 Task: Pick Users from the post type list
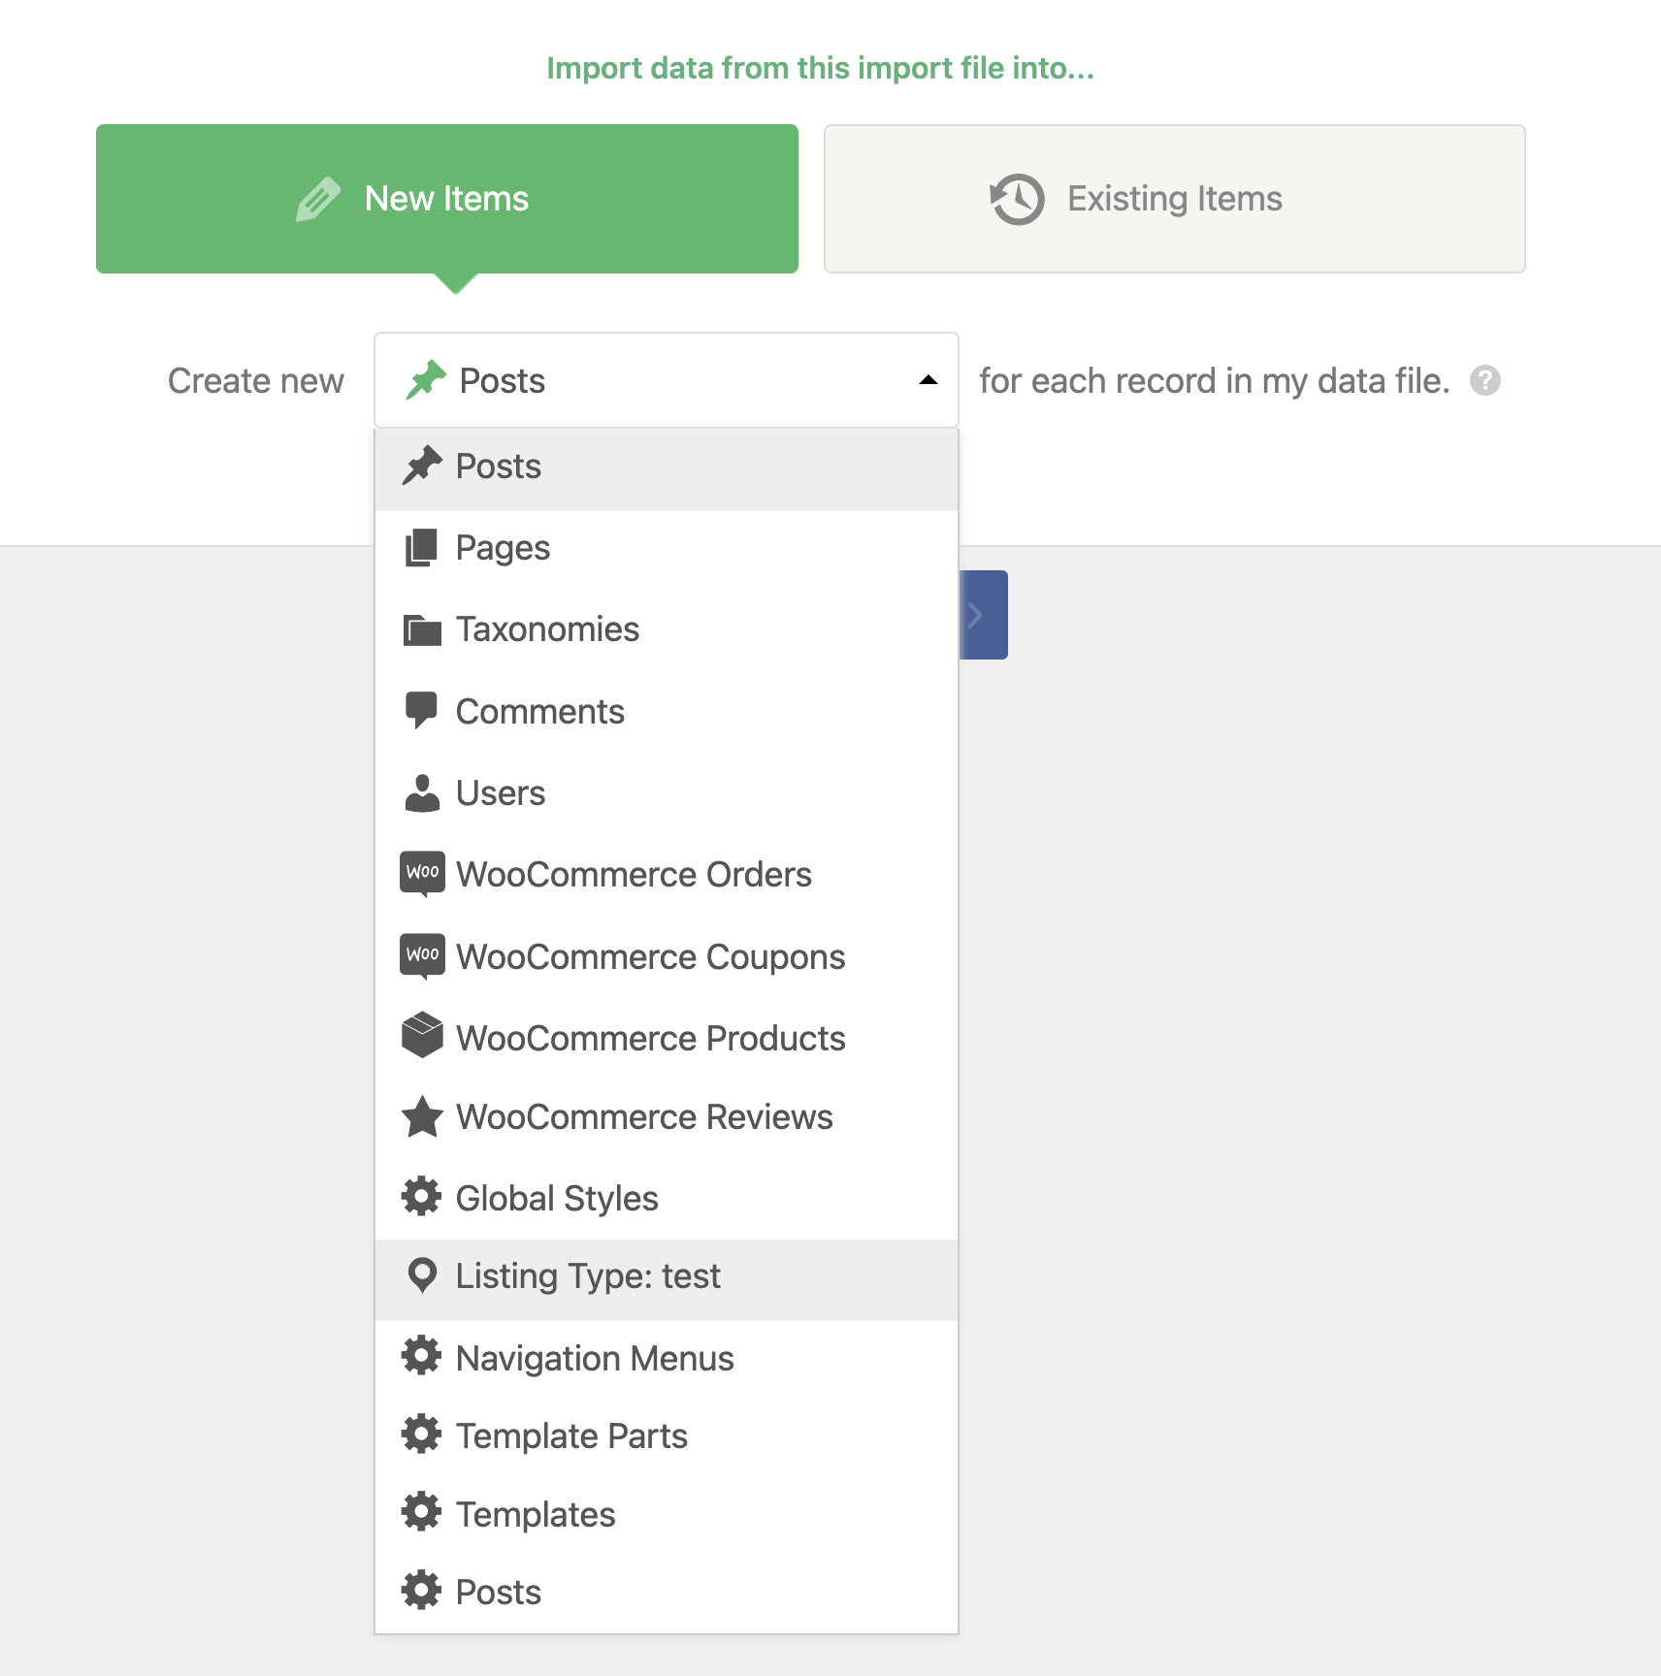667,792
